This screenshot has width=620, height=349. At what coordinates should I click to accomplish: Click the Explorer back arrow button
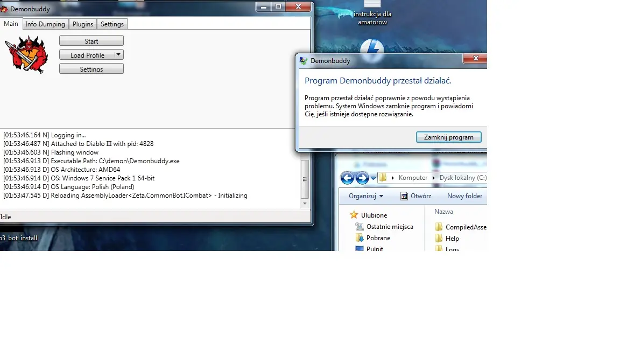[347, 178]
